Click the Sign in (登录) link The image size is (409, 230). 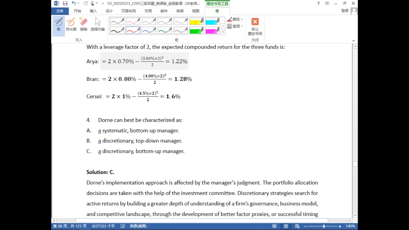coord(345,11)
